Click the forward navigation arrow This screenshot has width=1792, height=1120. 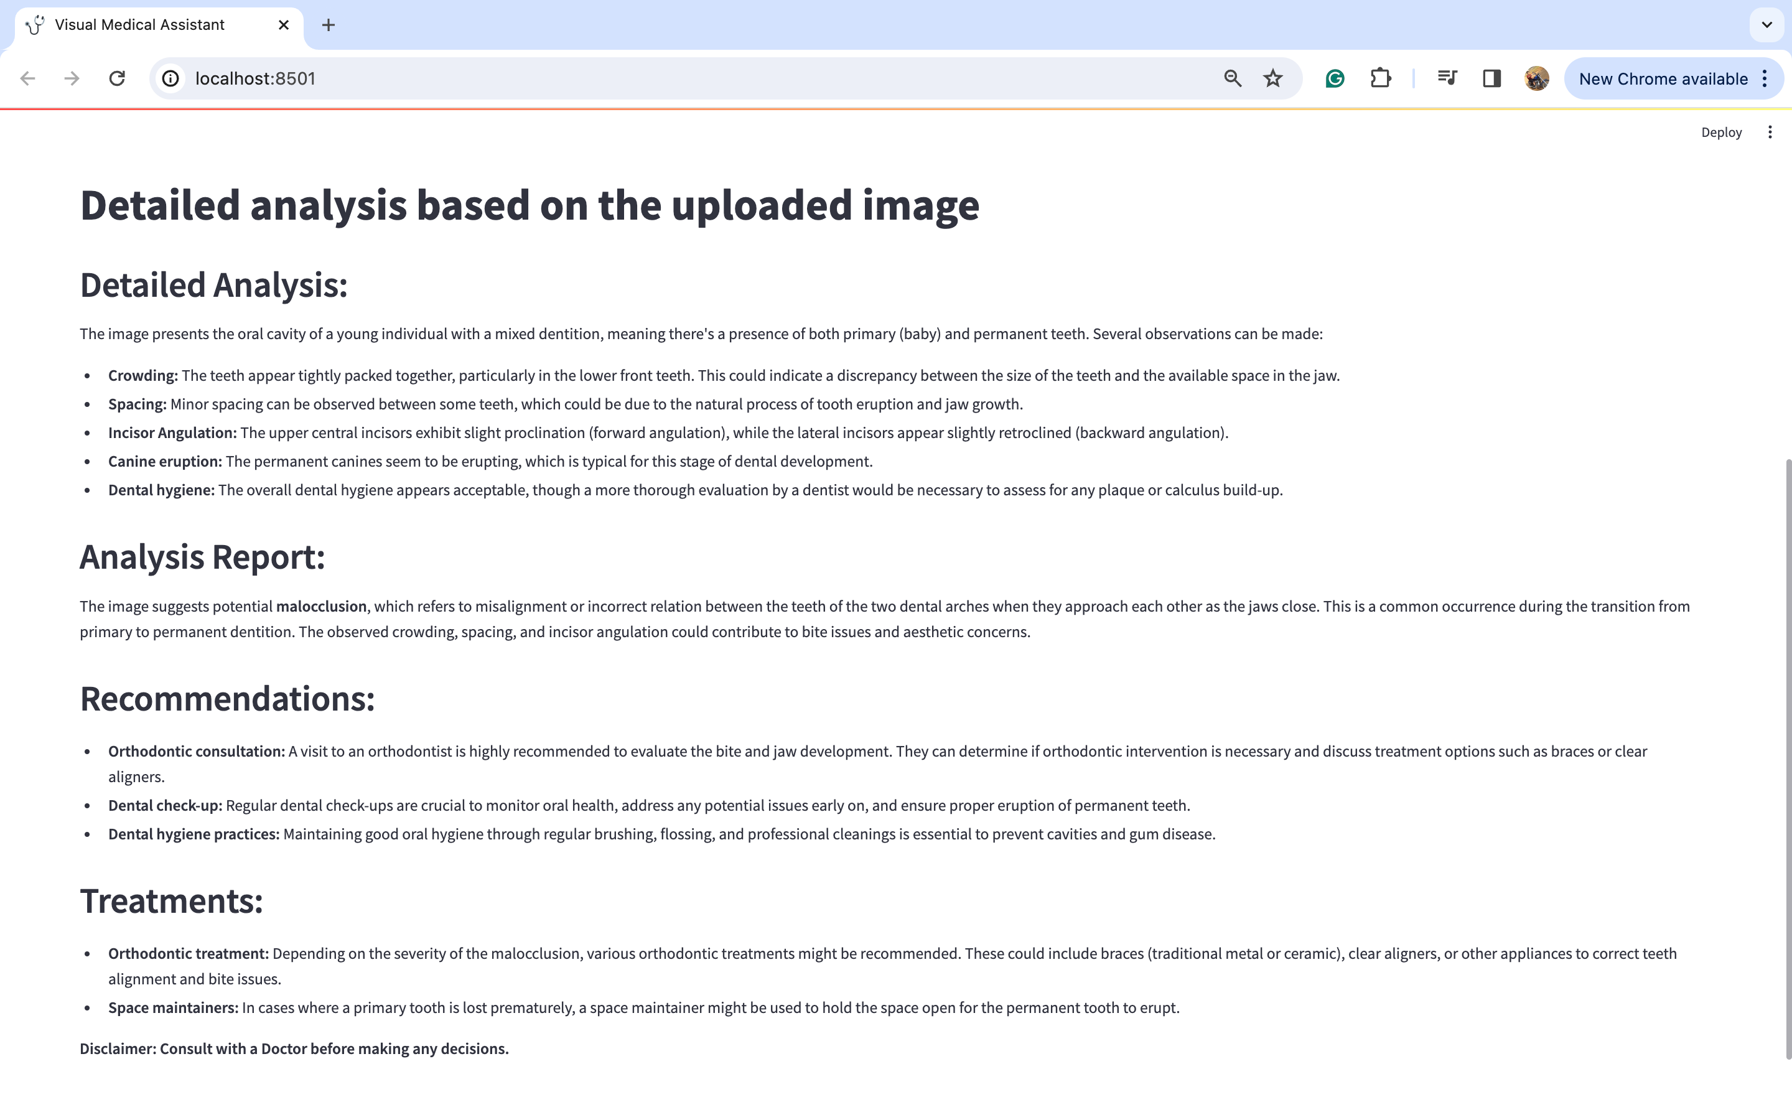[x=72, y=78]
